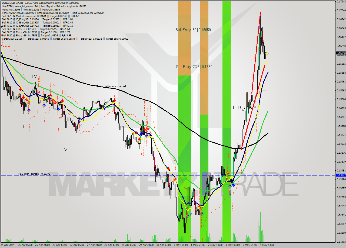
Task: Click the 0.12692 price axis value
Action: (341, 206)
